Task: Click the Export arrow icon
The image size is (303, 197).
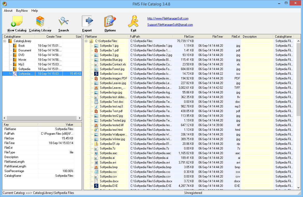Action: tap(87, 21)
